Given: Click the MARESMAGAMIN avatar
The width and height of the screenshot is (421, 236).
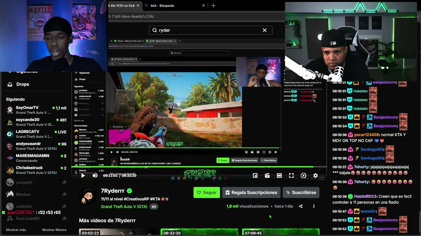Looking at the screenshot, I should click(x=10, y=158).
